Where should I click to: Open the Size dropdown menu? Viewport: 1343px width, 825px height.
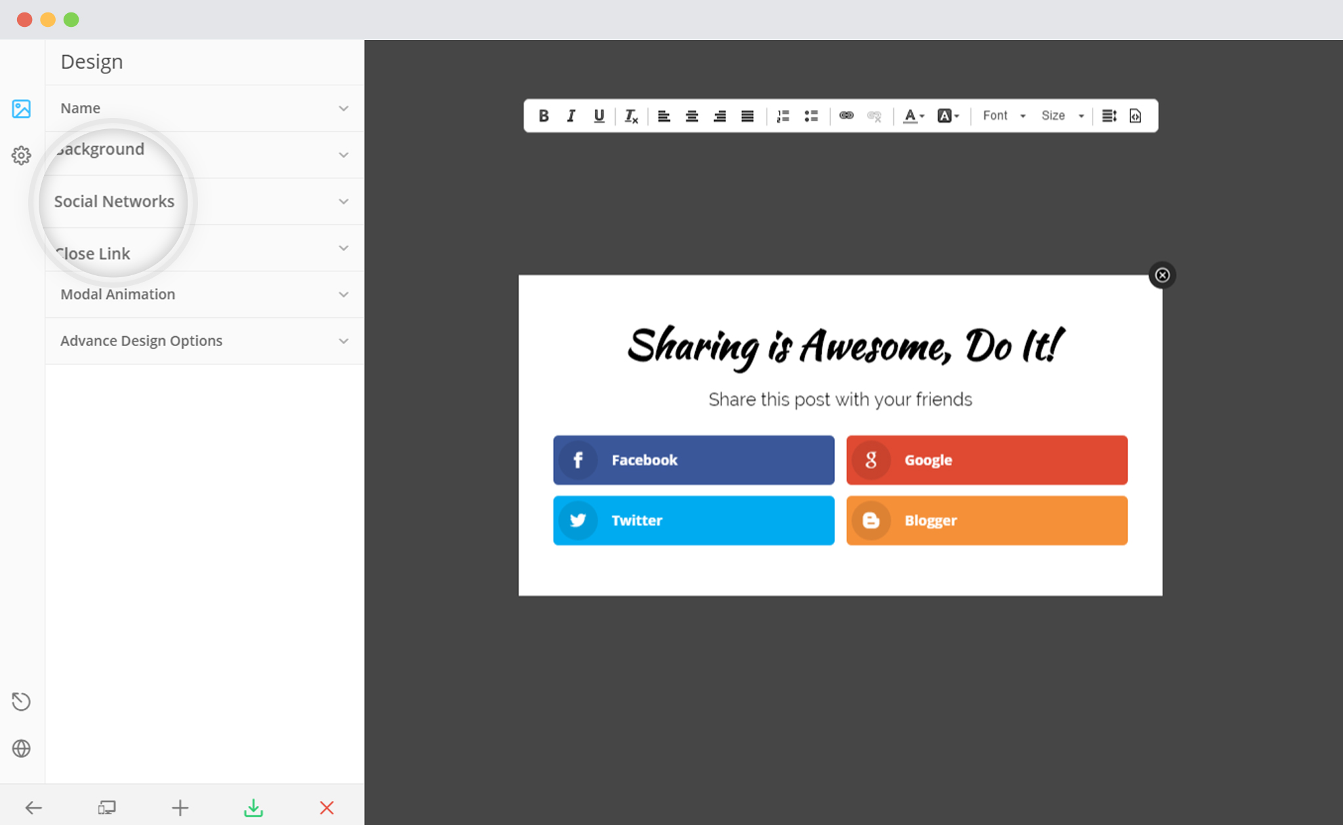point(1063,115)
